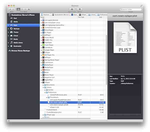Select the Luminancer app icon
Viewport: 150px width, 132px height.
tap(43, 62)
